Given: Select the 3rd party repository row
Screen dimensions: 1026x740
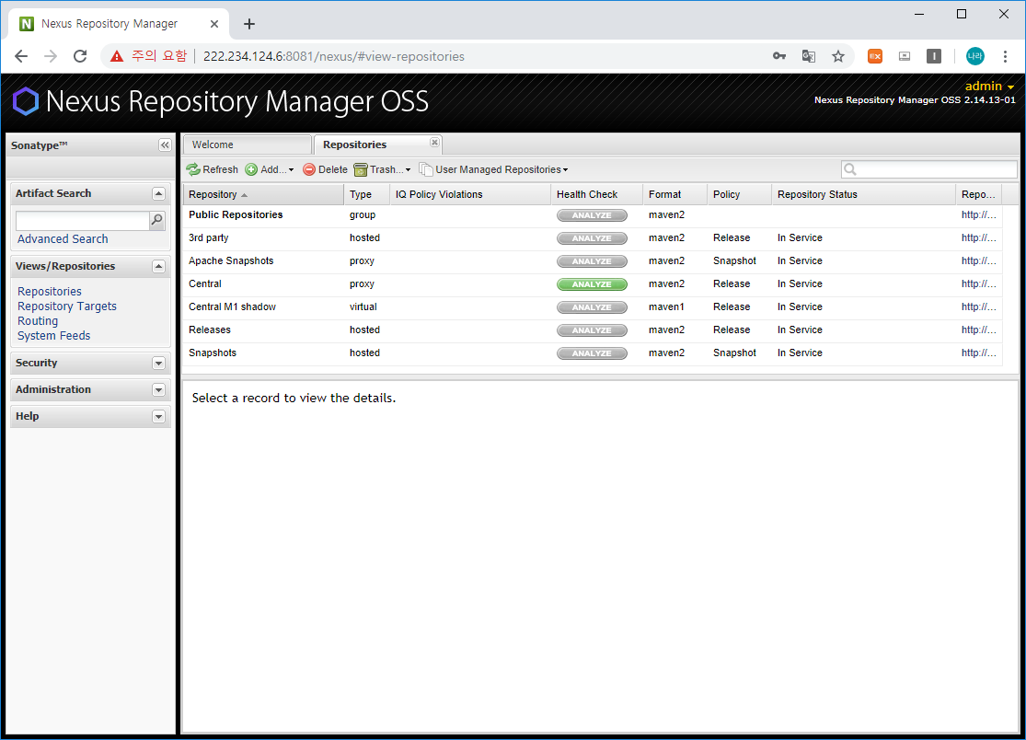Looking at the screenshot, I should tap(593, 238).
